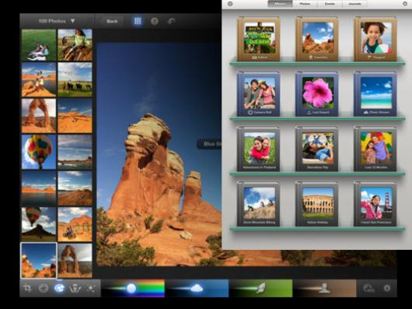
Task: Switch to the Journals tab
Action: pos(354,4)
